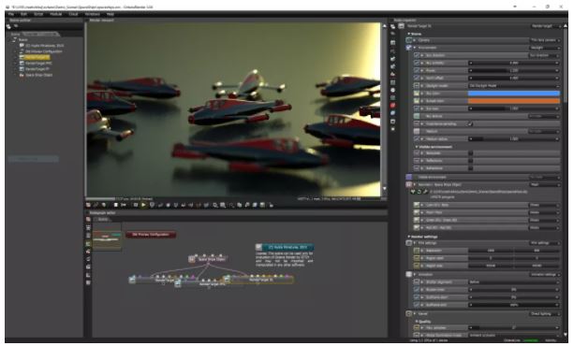Image resolution: width=574 pixels, height=346 pixels.
Task: Click the Max. samples slider
Action: pyautogui.click(x=514, y=327)
